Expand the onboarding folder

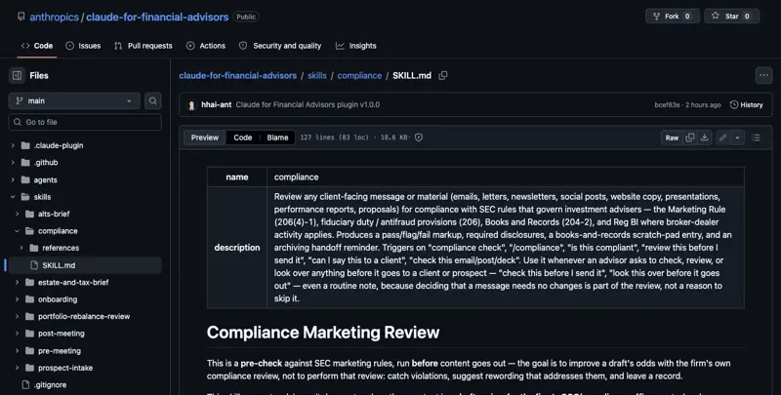(x=17, y=299)
